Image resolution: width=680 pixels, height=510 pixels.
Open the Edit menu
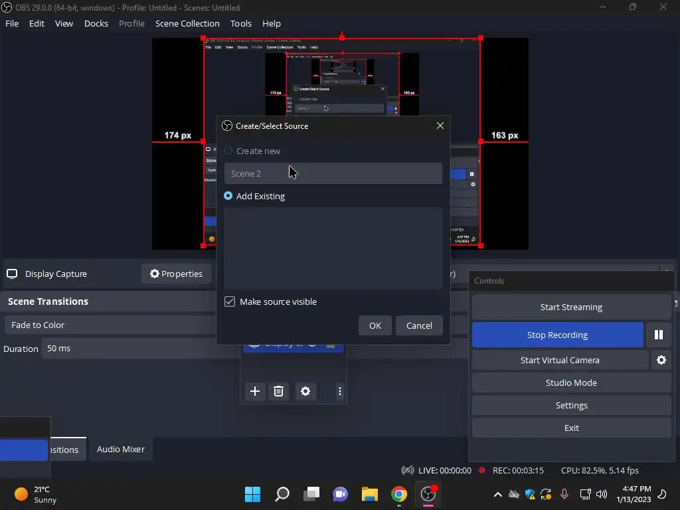pos(37,23)
